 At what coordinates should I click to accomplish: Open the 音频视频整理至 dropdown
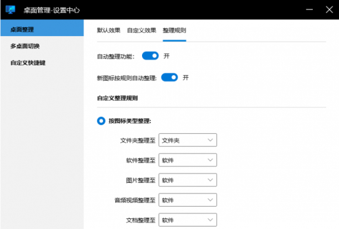(x=188, y=200)
